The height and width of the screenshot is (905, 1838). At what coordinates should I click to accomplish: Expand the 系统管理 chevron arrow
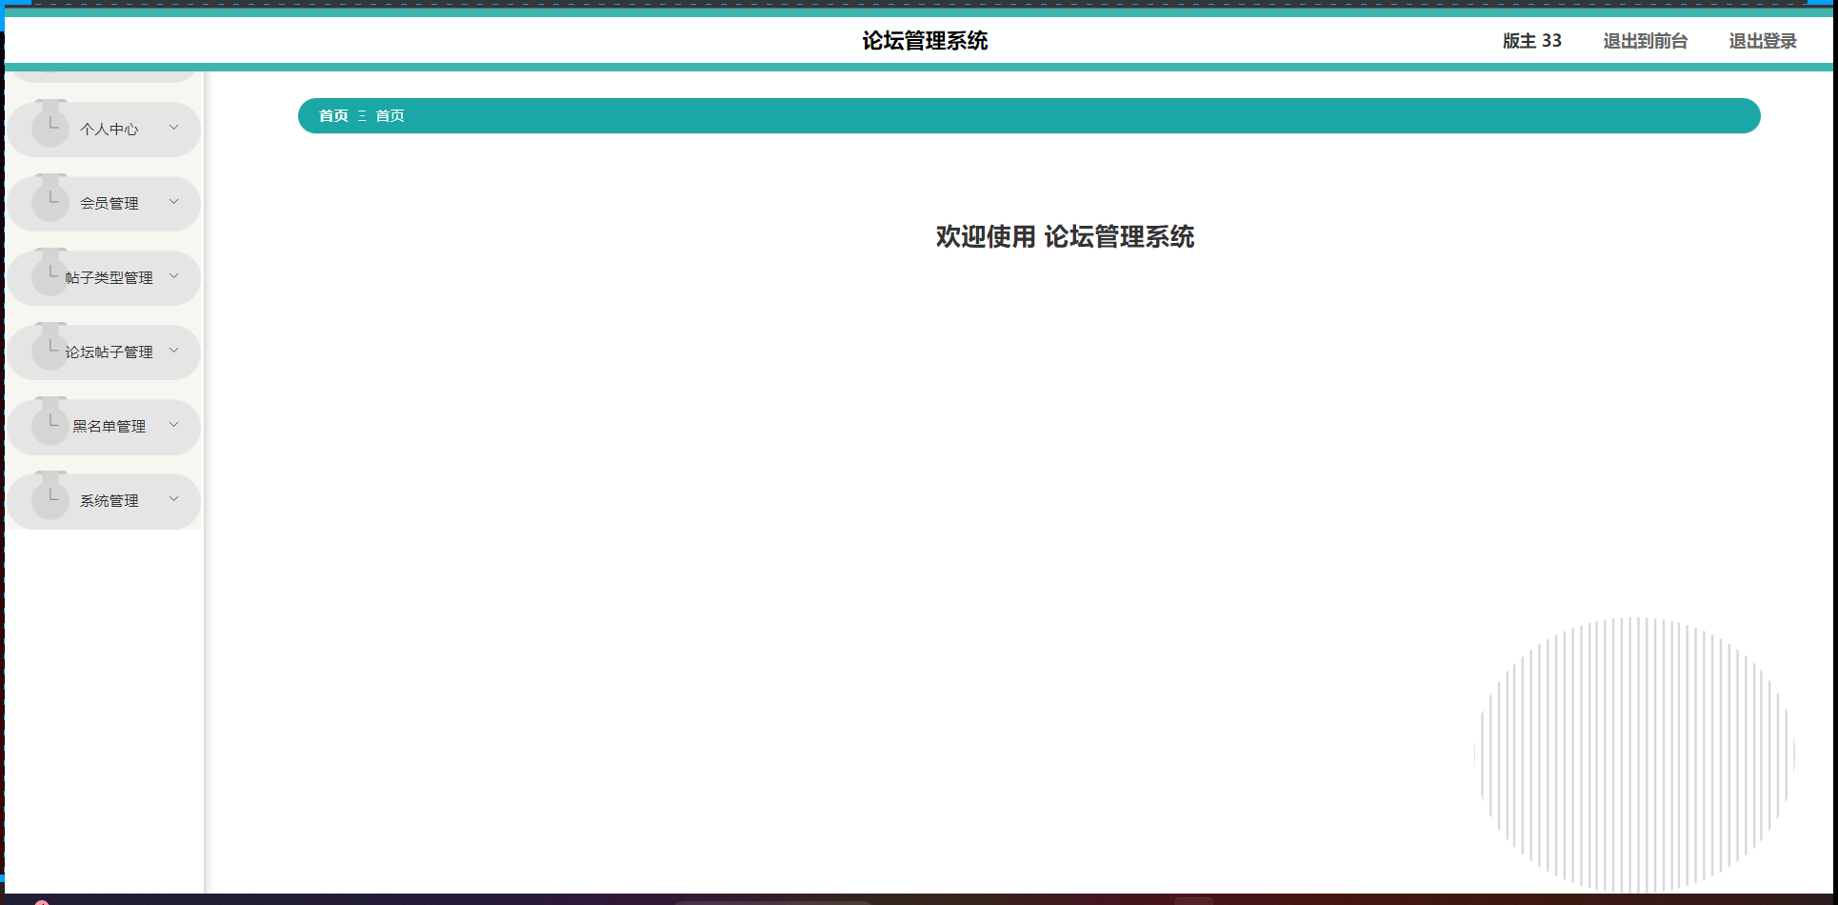click(173, 499)
